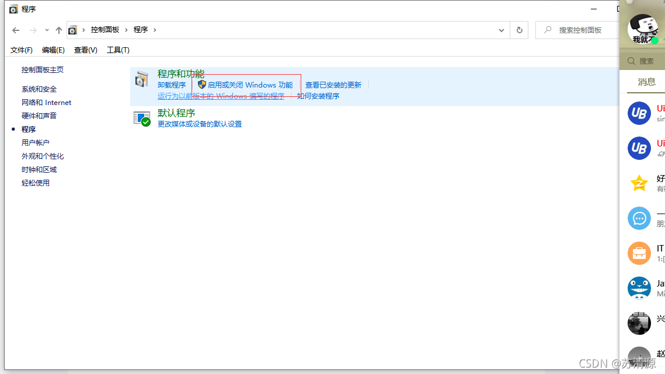Expand the chevron after 控制面板 in the address bar
This screenshot has height=374, width=665.
[x=126, y=30]
